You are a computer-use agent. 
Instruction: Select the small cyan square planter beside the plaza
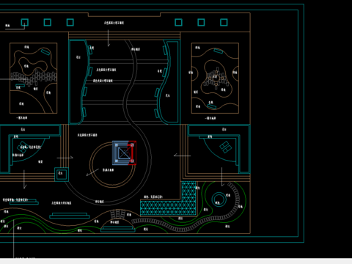pos(62,174)
